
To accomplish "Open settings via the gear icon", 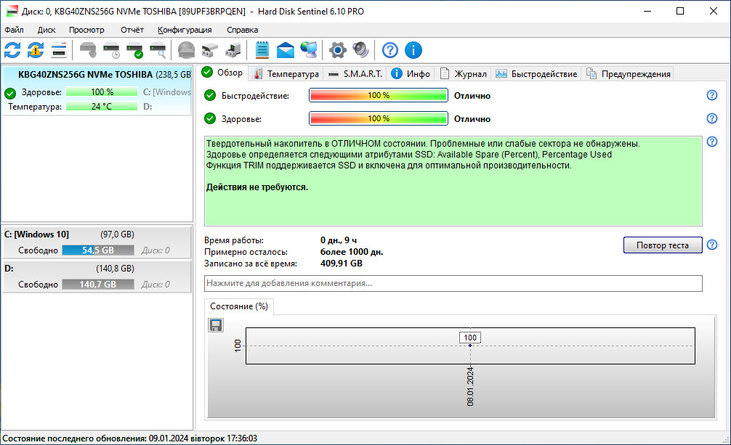I will pyautogui.click(x=337, y=50).
